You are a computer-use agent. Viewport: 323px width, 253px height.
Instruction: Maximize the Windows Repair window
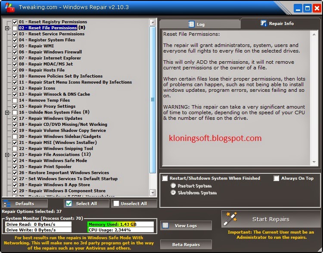click(x=307, y=9)
